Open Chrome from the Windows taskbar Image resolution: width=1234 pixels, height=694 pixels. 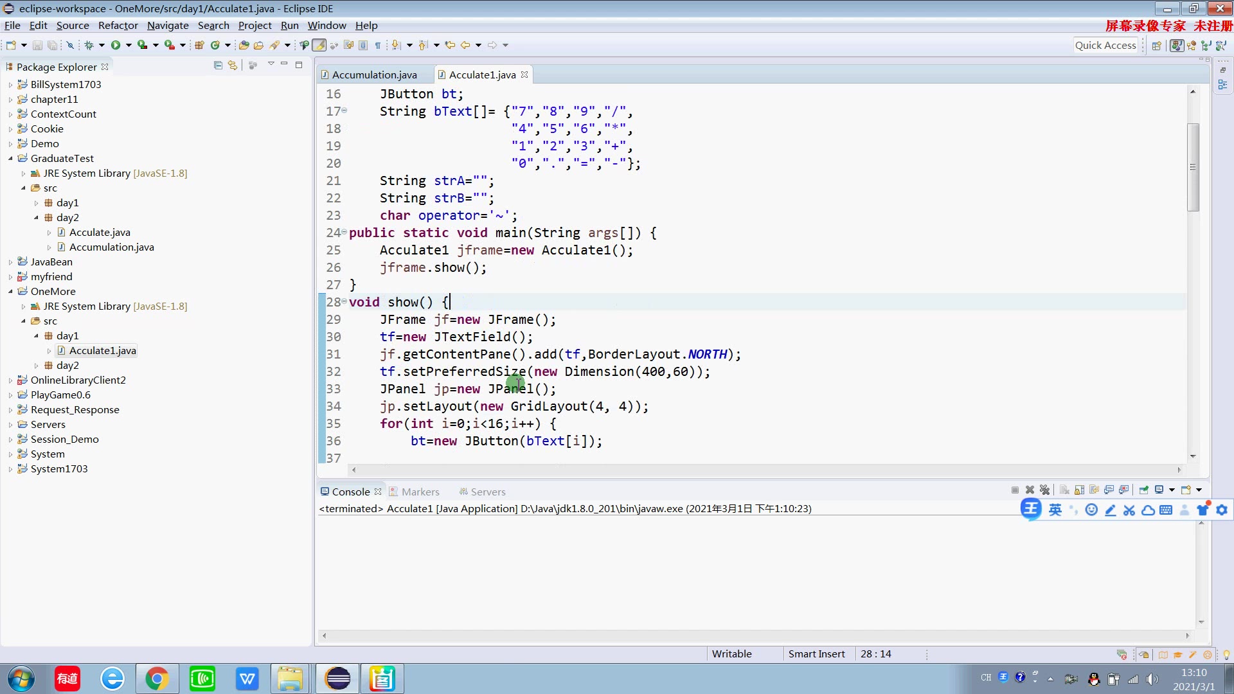[157, 679]
